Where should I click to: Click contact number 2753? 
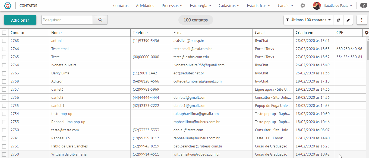[x=15, y=122]
